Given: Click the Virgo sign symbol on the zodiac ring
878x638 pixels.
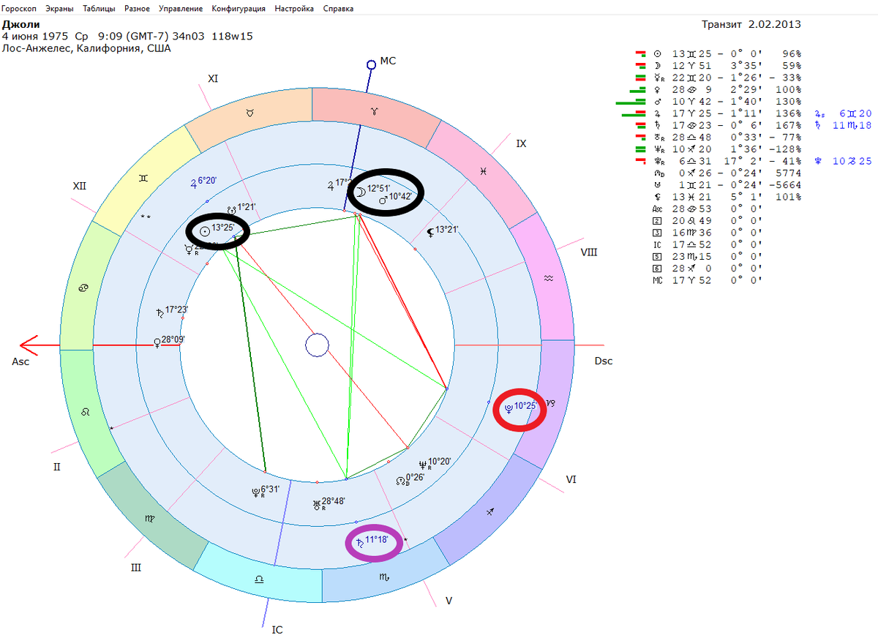Looking at the screenshot, I should [x=149, y=518].
